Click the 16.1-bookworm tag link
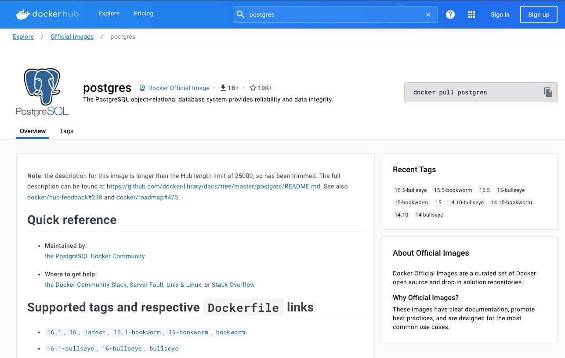Image resolution: width=565 pixels, height=358 pixels. pyautogui.click(x=137, y=332)
